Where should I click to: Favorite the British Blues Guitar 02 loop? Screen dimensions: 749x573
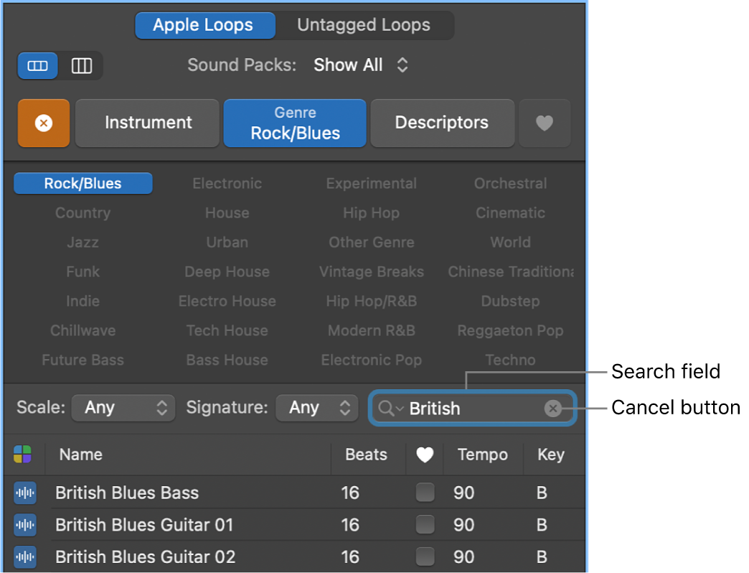[425, 556]
